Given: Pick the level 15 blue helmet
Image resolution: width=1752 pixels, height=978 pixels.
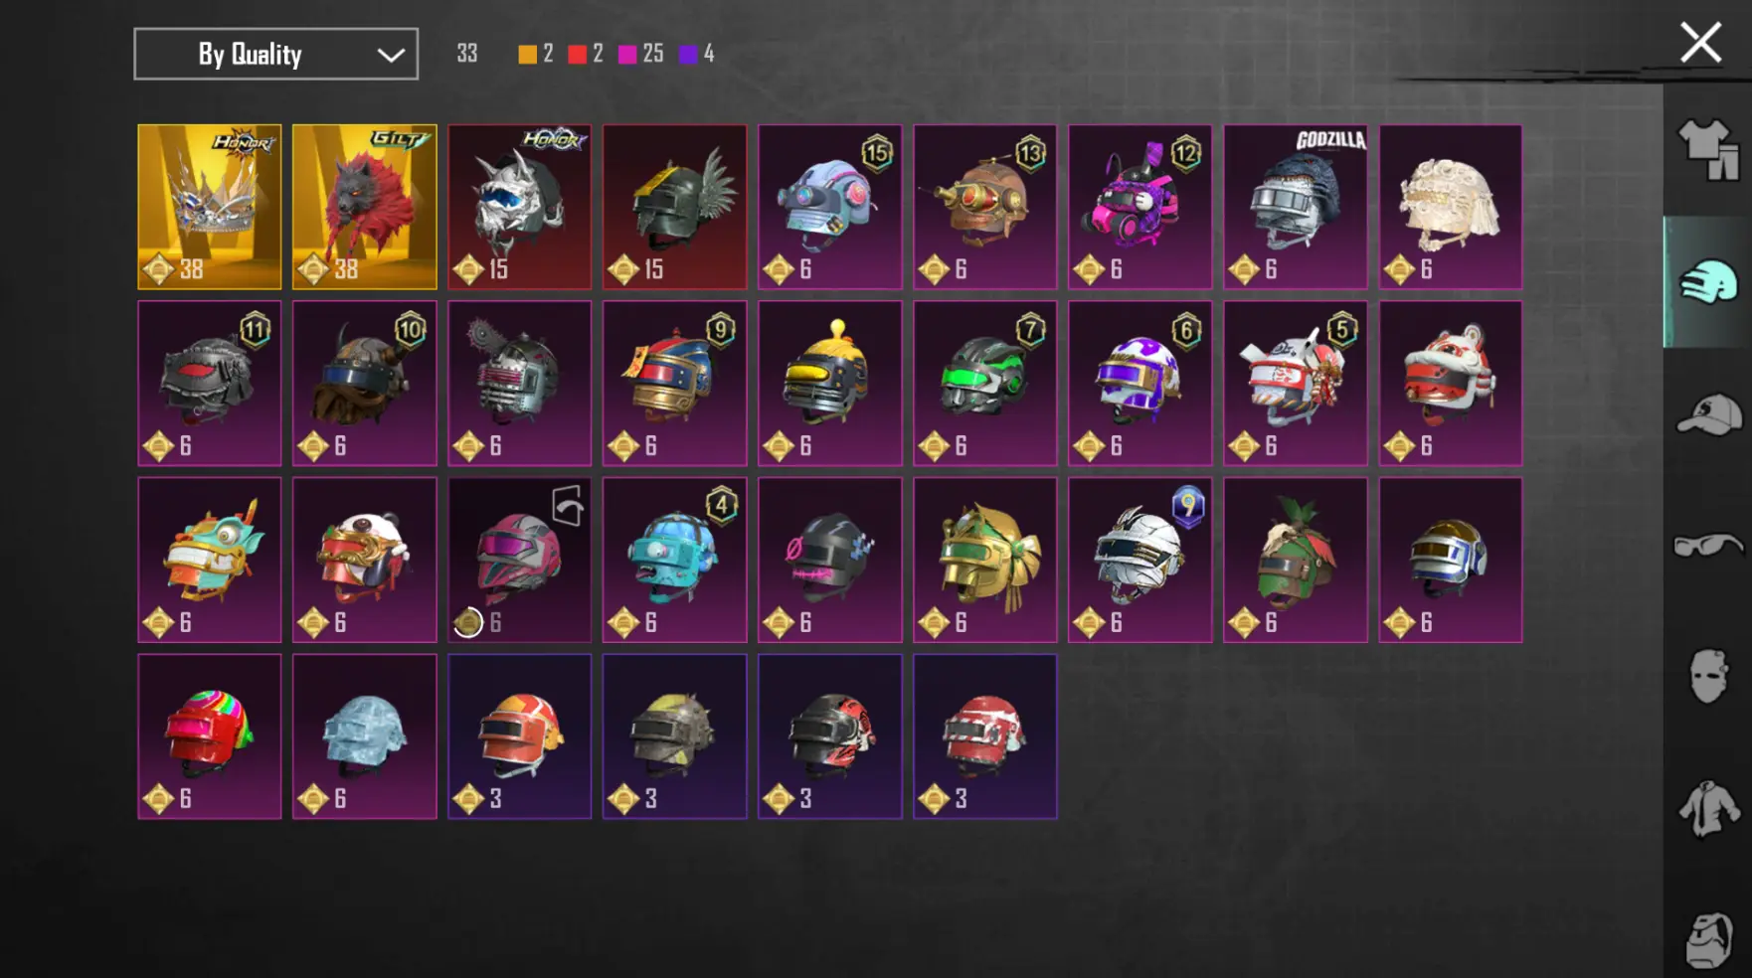Looking at the screenshot, I should (830, 207).
